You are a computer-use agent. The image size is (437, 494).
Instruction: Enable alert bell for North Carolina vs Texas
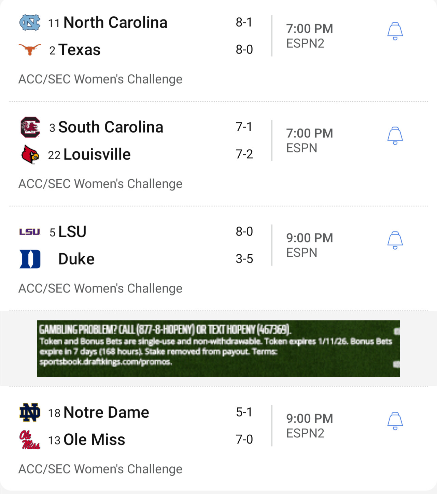pyautogui.click(x=395, y=31)
